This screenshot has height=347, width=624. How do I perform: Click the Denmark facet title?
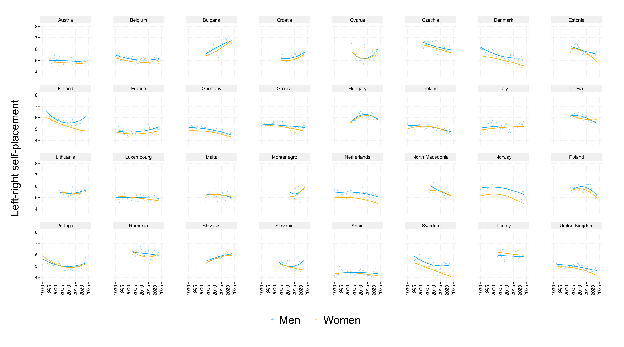coord(504,20)
